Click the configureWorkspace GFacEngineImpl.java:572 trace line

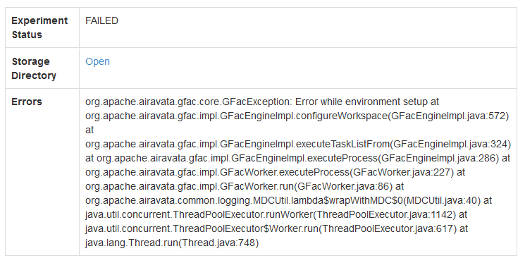point(297,116)
